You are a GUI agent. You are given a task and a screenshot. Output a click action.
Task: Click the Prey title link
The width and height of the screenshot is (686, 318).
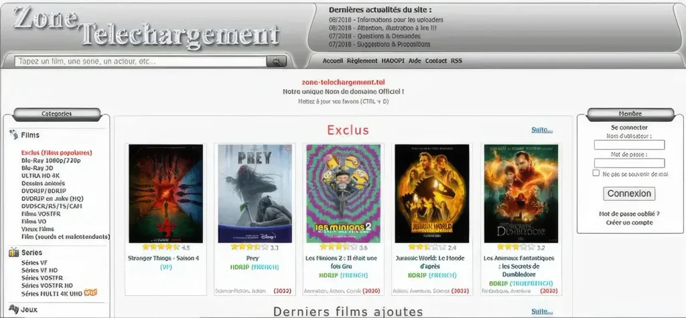tap(253, 258)
